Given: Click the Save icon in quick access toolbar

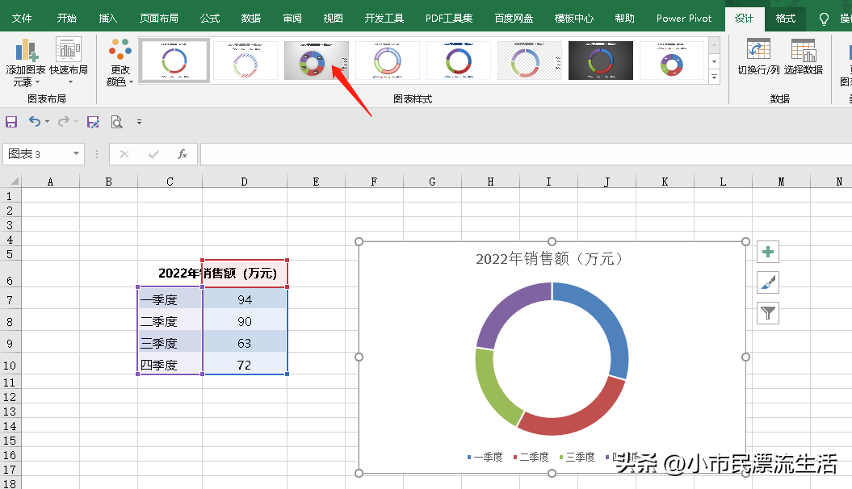Looking at the screenshot, I should (11, 122).
